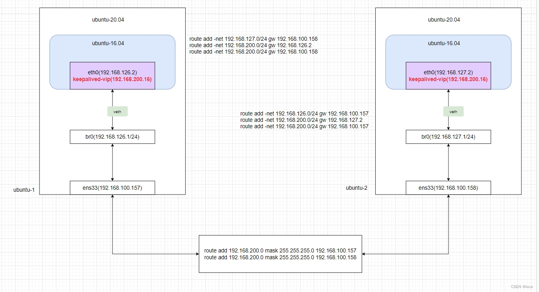Viewport: 539px width, 292px height.
Task: Click the ens33(192.168.100.158) interface box
Action: pos(448,188)
